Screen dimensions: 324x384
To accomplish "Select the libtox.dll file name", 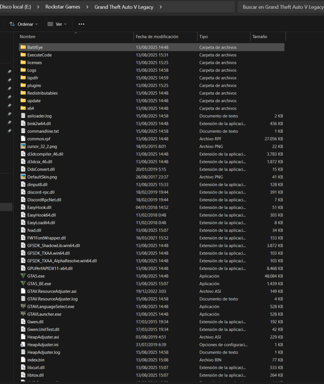I will pos(35,375).
